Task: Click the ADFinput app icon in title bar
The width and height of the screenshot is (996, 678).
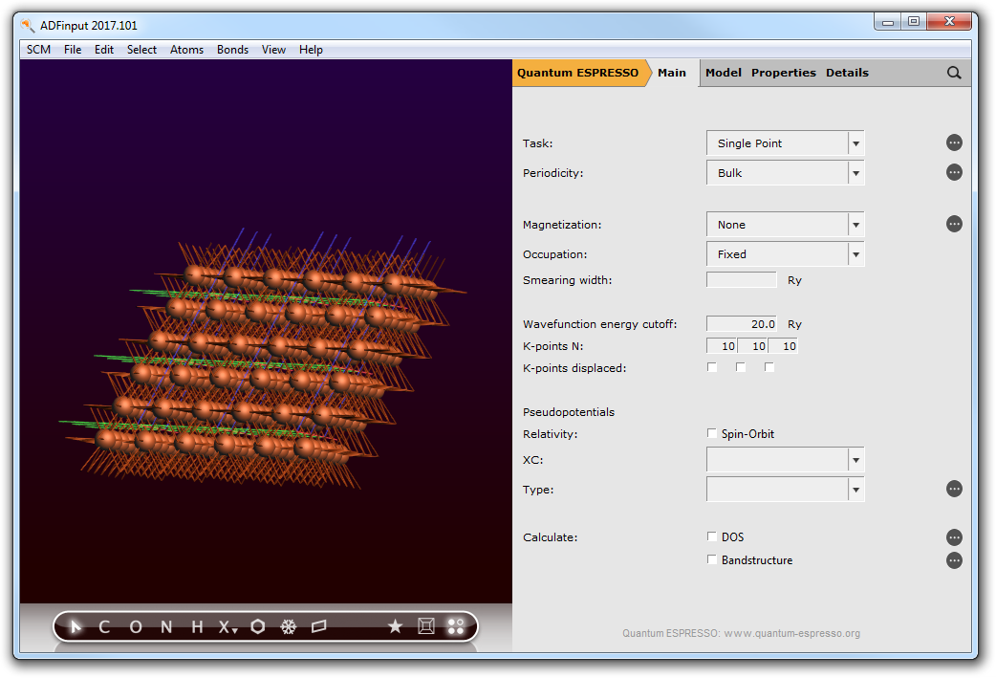Action: 28,26
